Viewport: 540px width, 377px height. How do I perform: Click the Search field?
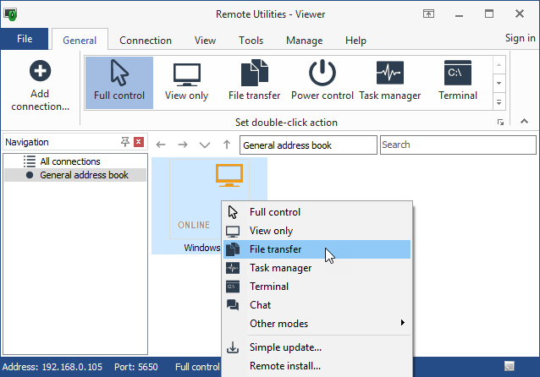click(x=458, y=145)
